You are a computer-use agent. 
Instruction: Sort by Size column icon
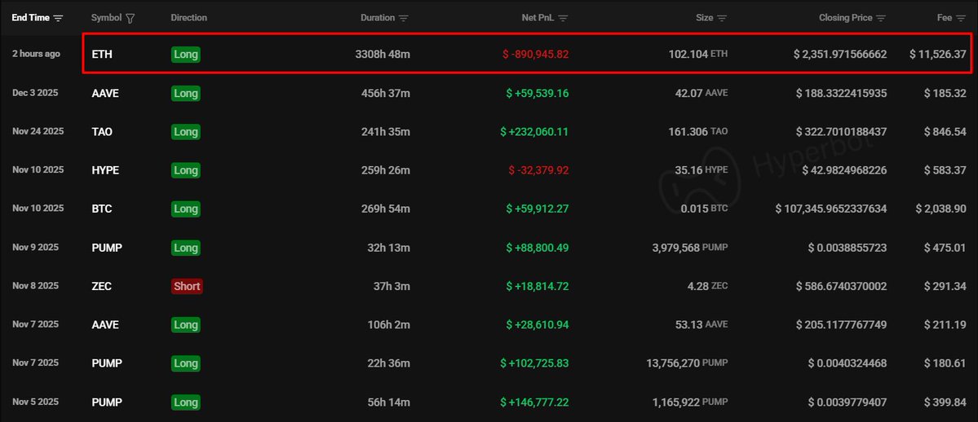[x=722, y=18]
